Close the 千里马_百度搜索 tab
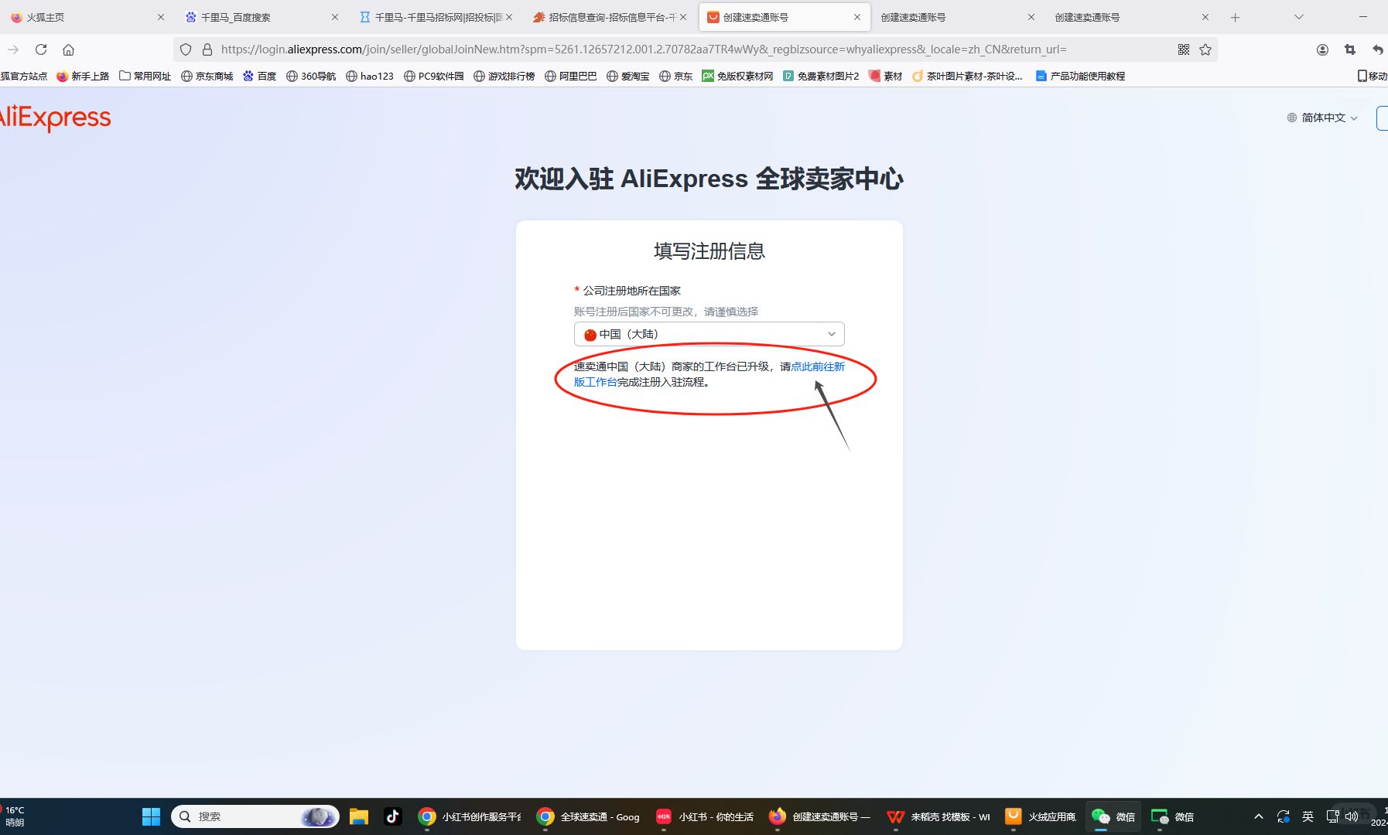 [x=335, y=17]
